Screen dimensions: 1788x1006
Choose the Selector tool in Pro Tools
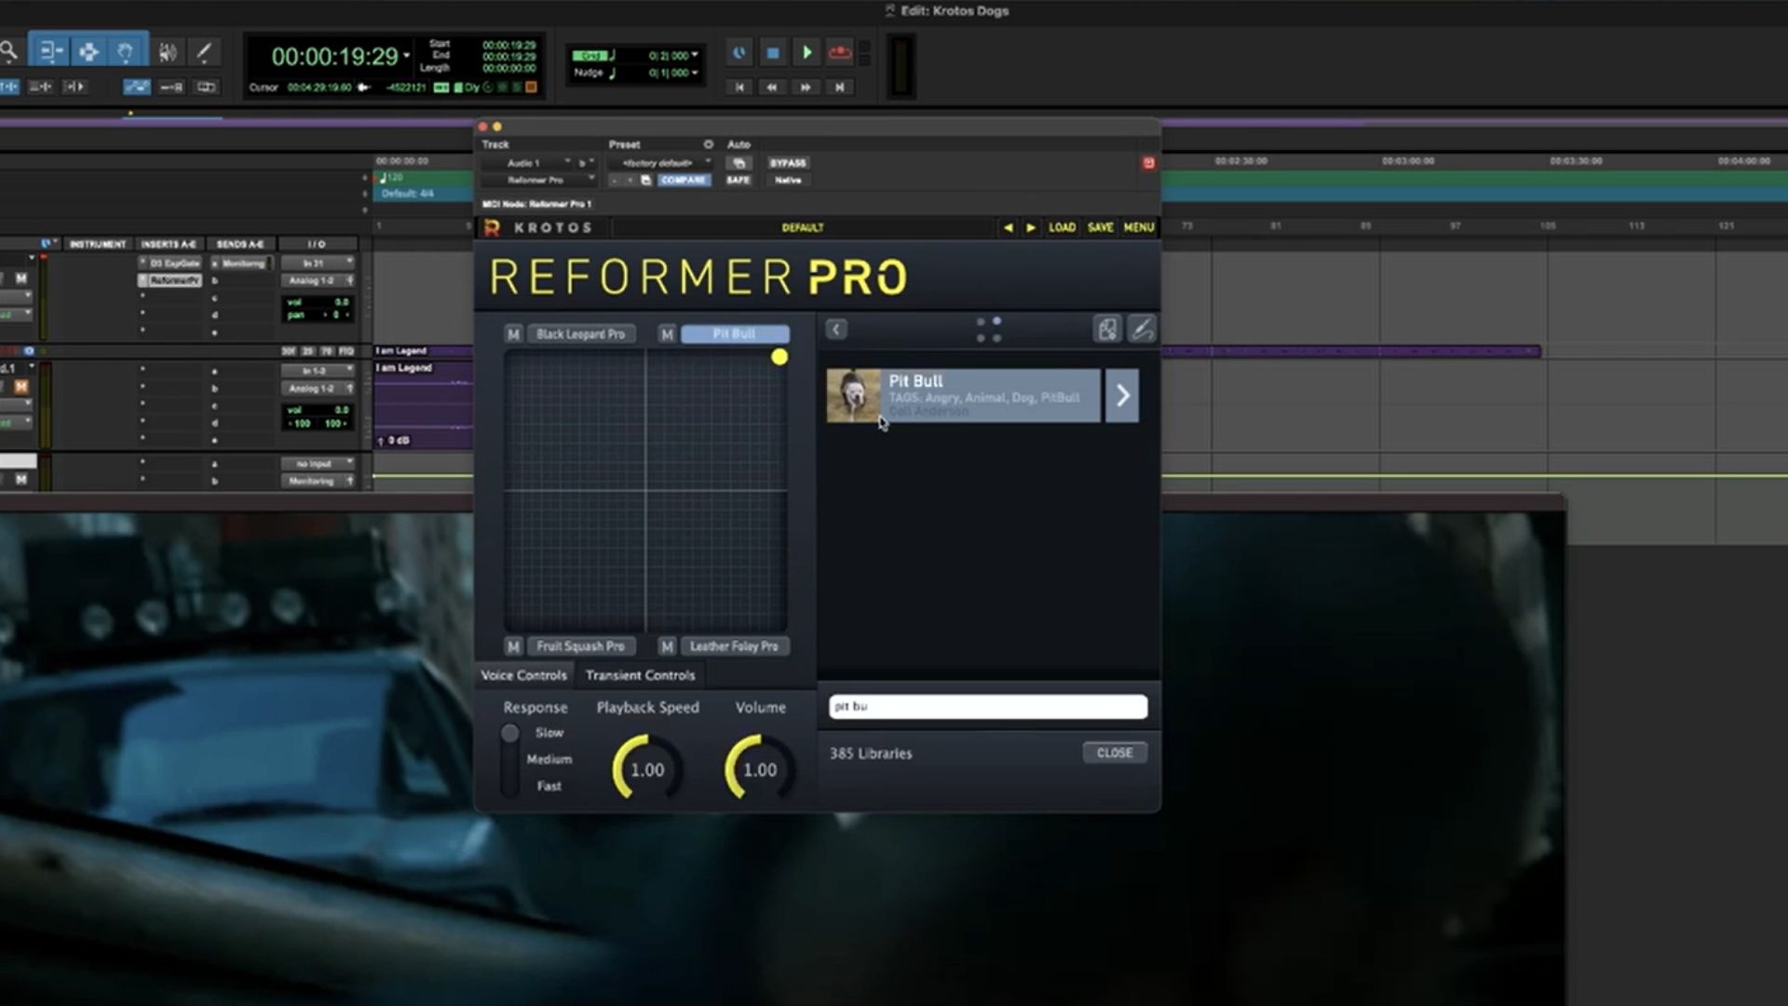coord(88,52)
